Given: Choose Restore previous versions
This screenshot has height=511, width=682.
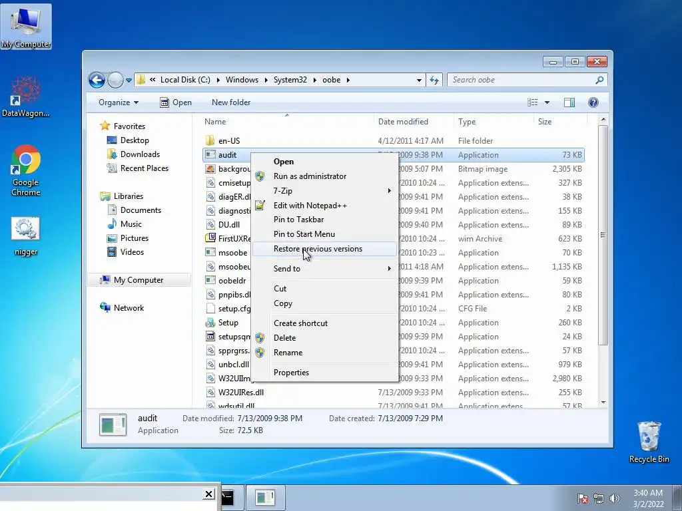Looking at the screenshot, I should pyautogui.click(x=325, y=249).
